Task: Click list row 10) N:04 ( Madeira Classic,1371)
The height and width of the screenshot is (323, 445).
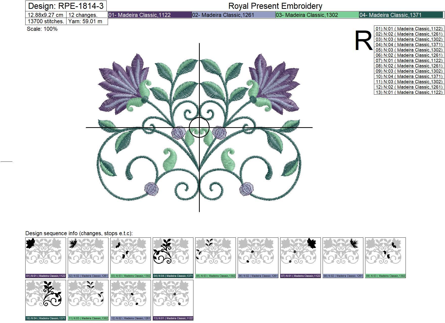Action: pyautogui.click(x=409, y=76)
